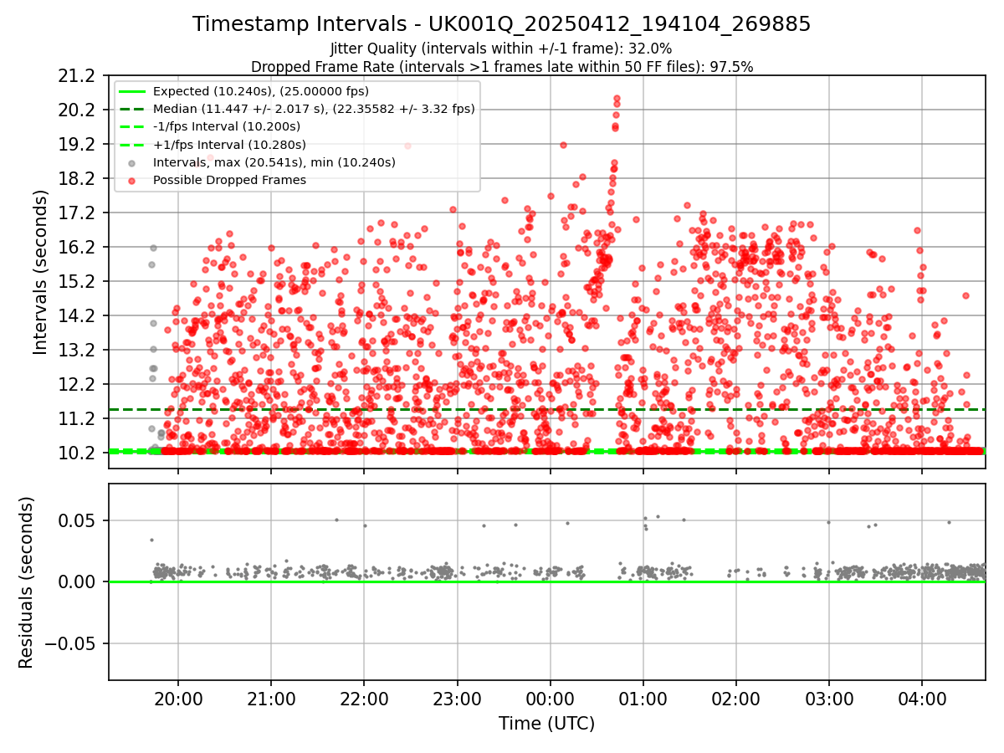Screen dimensions: 1004x753
Task: Click the '00:00' time tick label
Action: click(550, 698)
